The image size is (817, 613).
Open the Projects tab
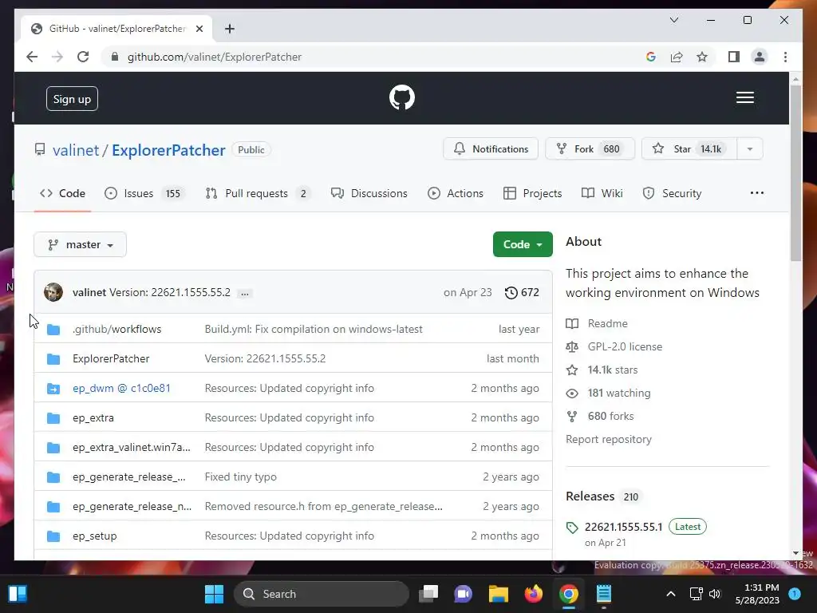(532, 193)
